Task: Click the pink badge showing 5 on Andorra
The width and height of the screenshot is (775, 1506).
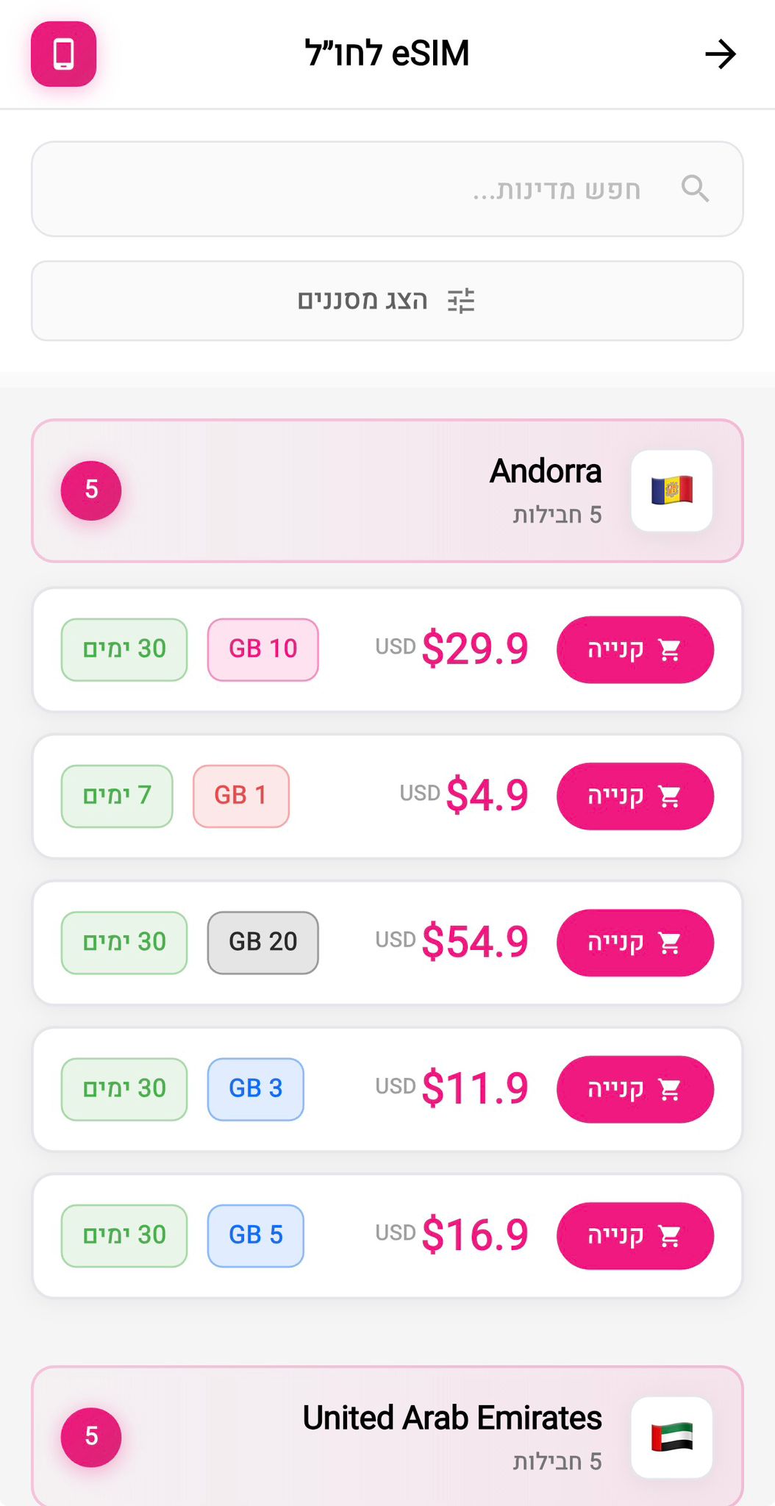Action: coord(91,490)
